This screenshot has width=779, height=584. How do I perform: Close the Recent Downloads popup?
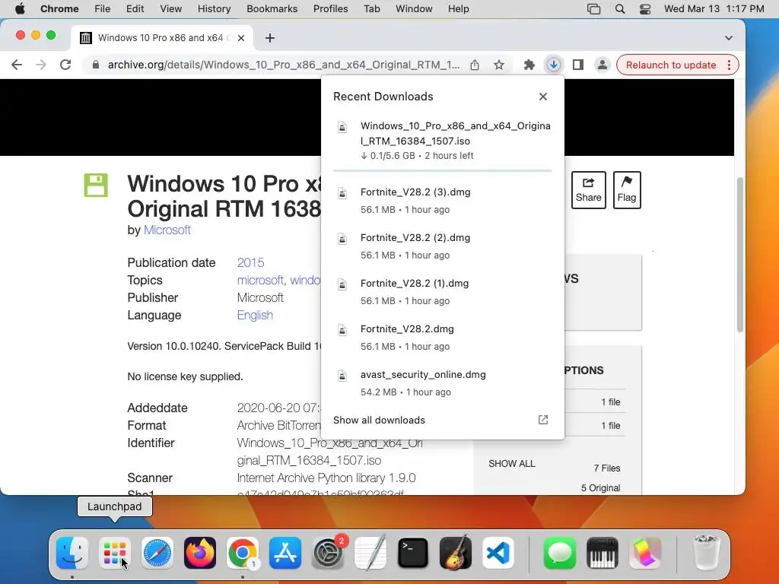[x=543, y=97]
